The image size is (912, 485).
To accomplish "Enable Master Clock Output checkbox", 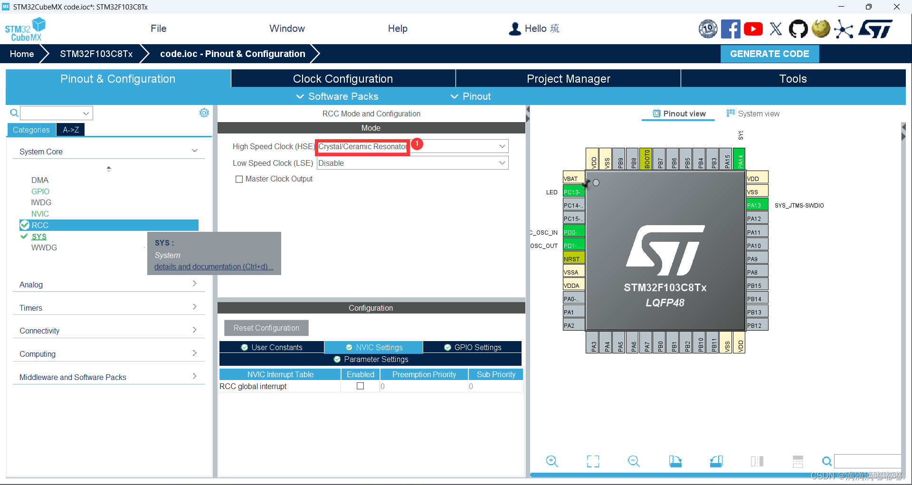I will point(239,179).
